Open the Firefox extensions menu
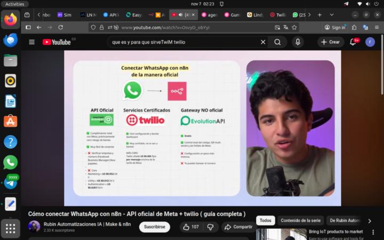Viewport: 384px width, 240px height. 354,27
